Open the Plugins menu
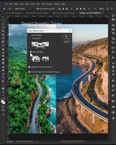 pos(49,4)
